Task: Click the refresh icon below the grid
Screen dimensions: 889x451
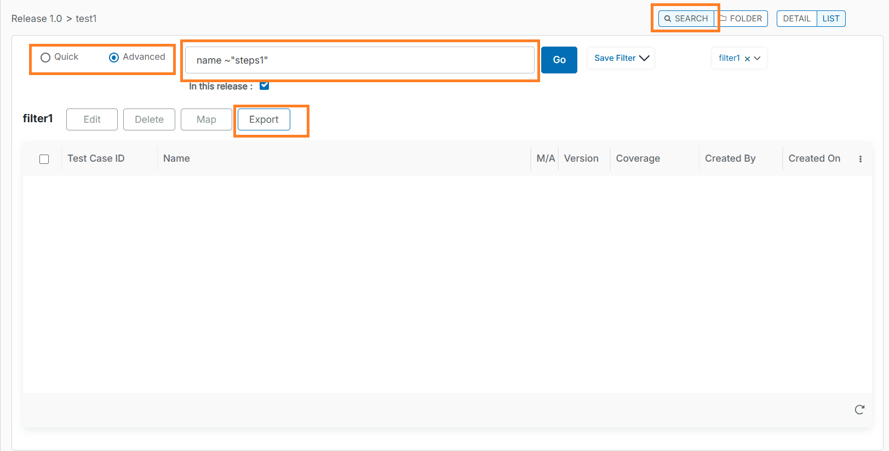Action: click(x=859, y=410)
